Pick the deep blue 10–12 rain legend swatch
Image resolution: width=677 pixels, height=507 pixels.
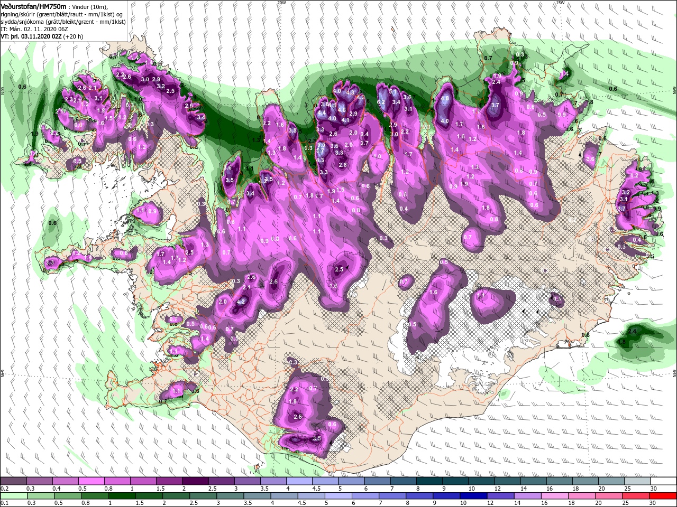(474, 496)
